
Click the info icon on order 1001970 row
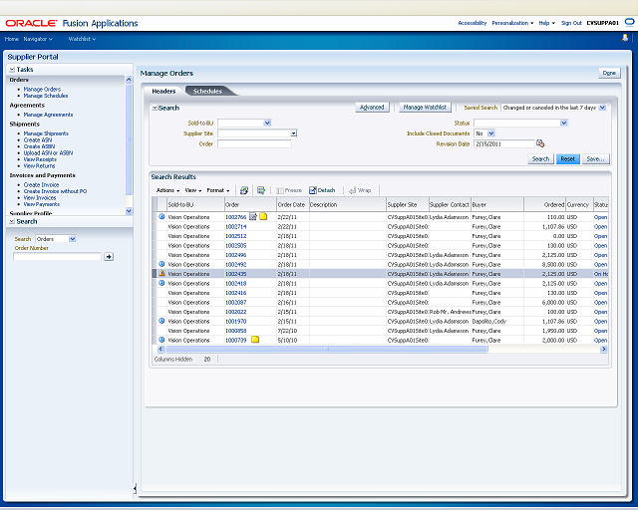tap(161, 321)
